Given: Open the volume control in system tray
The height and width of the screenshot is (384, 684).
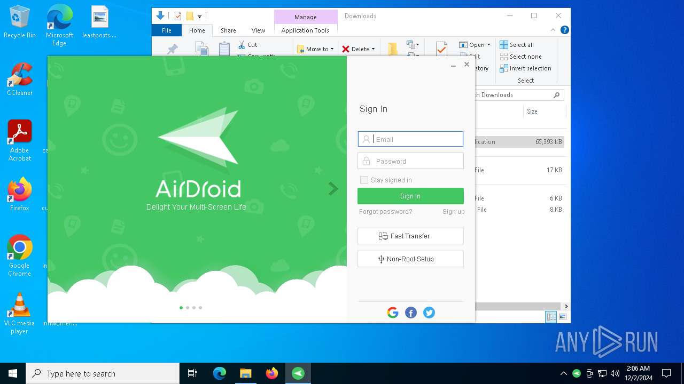Looking at the screenshot, I should [615, 373].
